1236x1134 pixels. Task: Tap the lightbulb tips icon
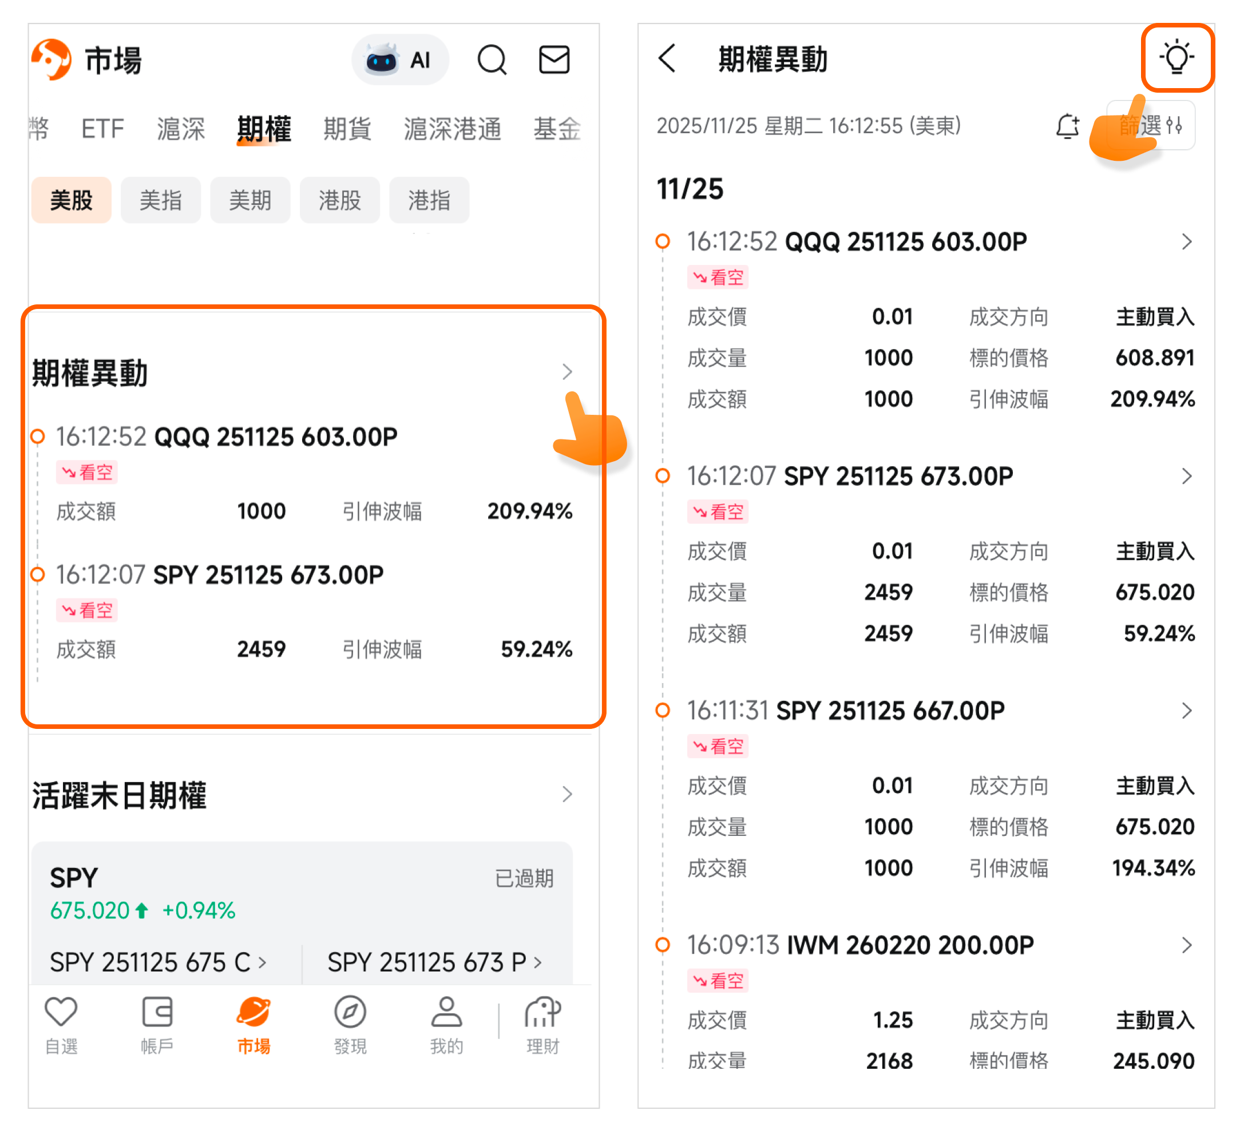click(1176, 58)
